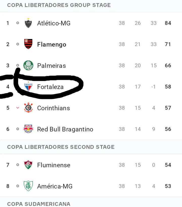Open the Atlético-MG club crest

pos(28,23)
